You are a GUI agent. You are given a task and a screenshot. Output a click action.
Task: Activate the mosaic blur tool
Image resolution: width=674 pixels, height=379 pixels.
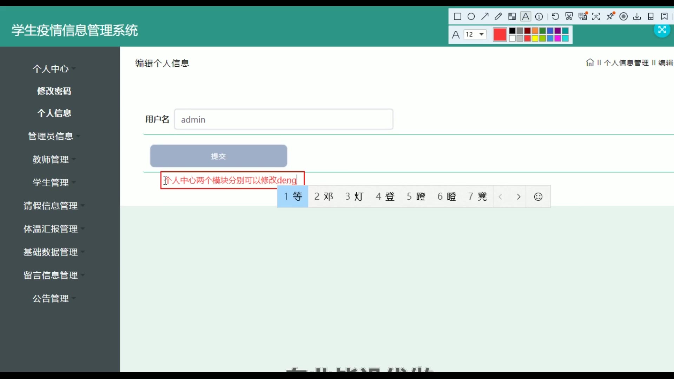pos(512,16)
